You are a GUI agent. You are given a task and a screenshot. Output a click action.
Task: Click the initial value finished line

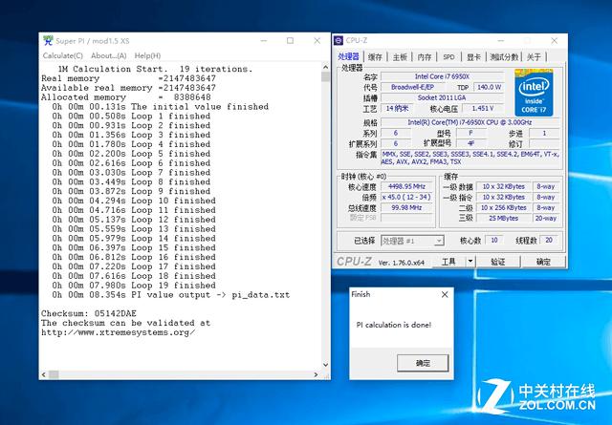pos(161,107)
